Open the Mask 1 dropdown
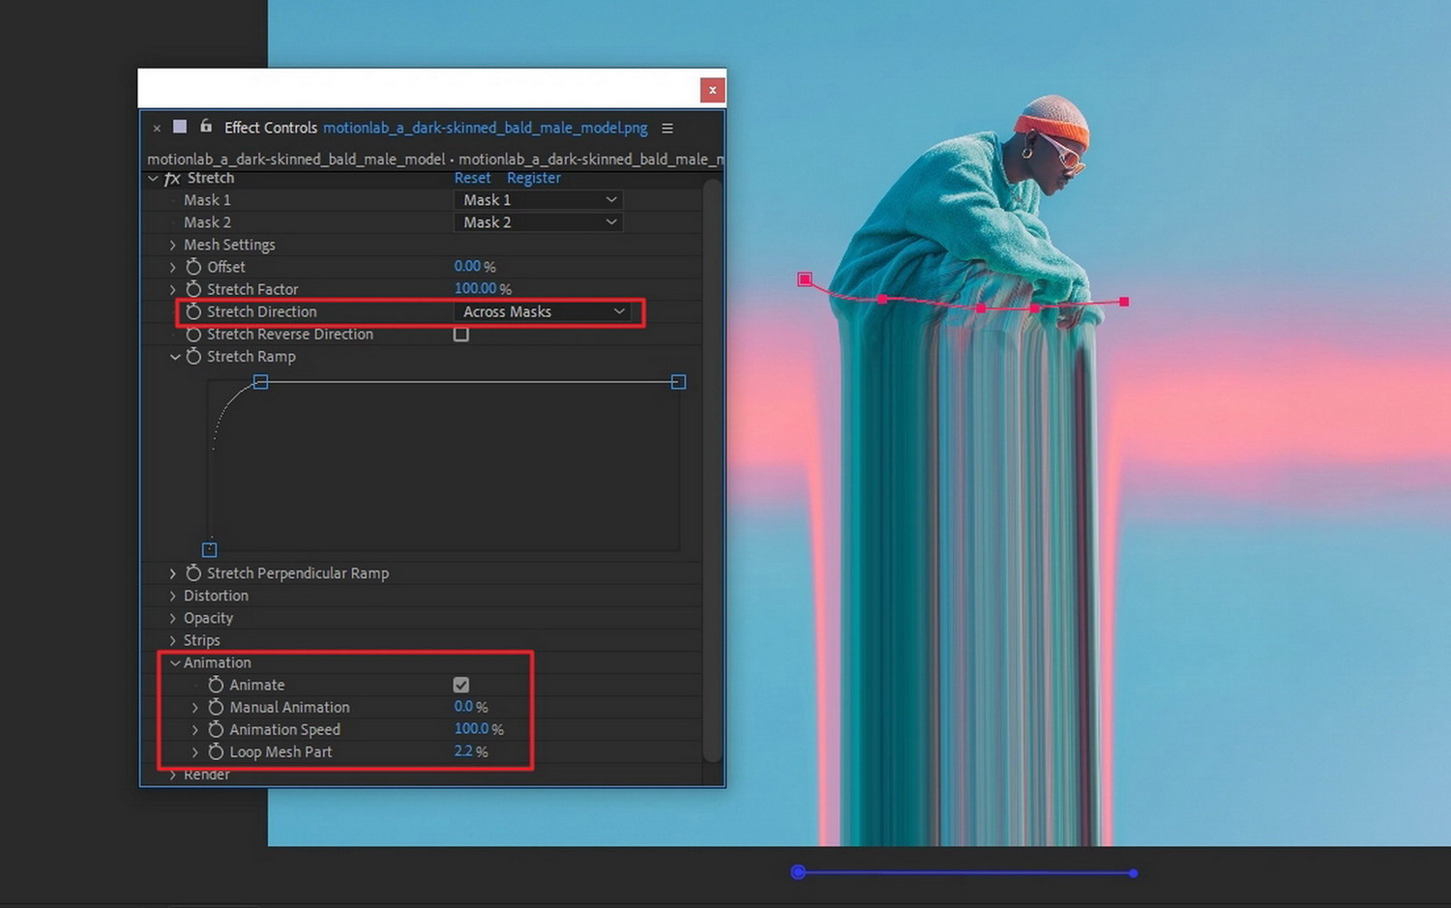 [x=538, y=200]
